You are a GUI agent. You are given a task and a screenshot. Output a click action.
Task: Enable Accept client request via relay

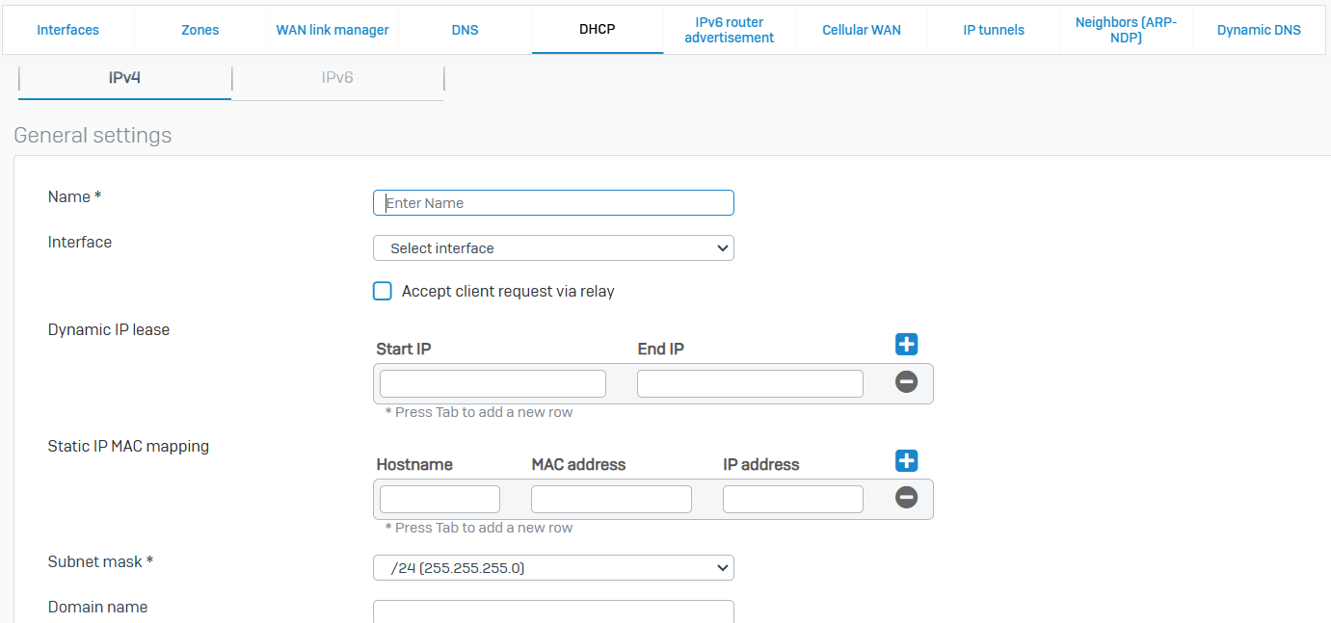(383, 291)
